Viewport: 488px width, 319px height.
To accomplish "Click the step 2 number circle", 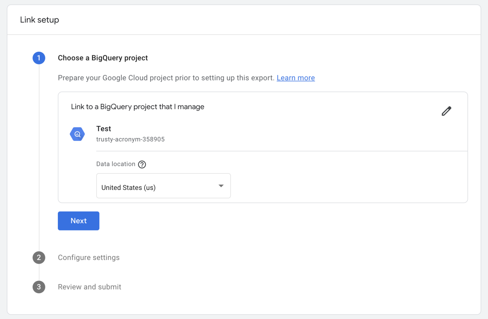I will (39, 257).
